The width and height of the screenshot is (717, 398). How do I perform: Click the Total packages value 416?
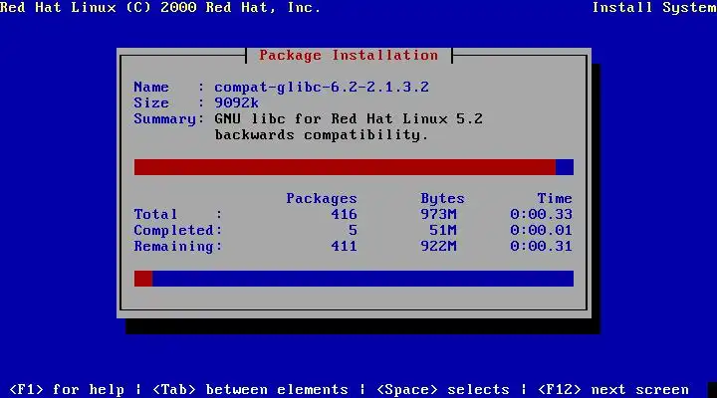click(x=344, y=214)
